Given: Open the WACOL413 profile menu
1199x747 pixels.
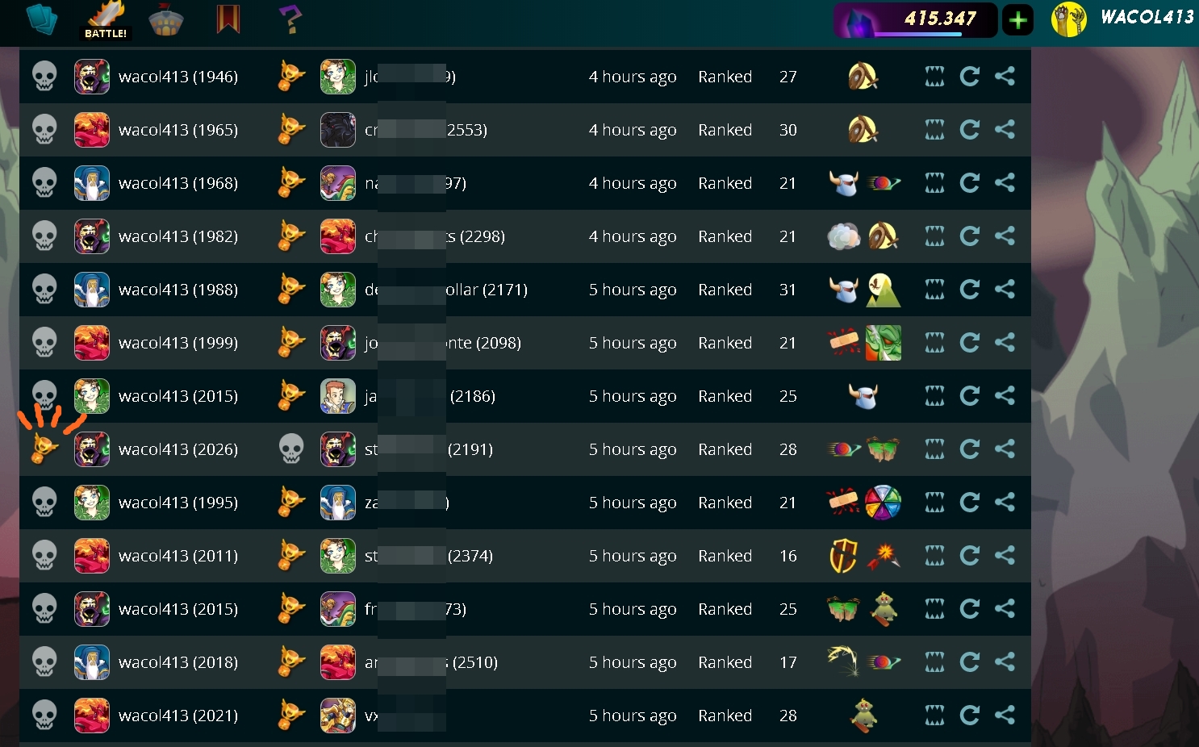Looking at the screenshot, I should pyautogui.click(x=1122, y=19).
